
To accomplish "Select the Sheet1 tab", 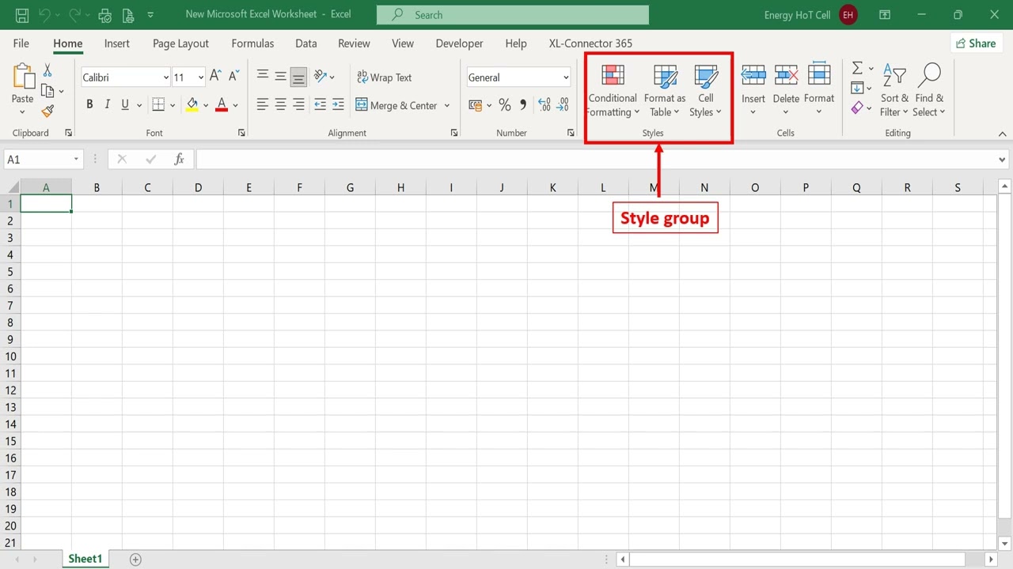I will point(85,559).
